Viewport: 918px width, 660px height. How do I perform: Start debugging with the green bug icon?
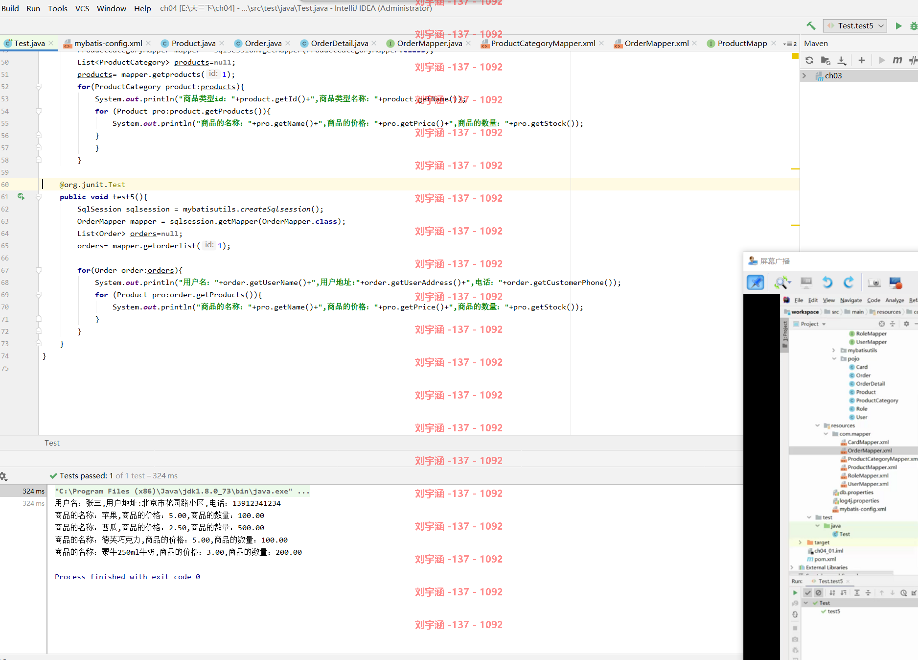pyautogui.click(x=913, y=25)
